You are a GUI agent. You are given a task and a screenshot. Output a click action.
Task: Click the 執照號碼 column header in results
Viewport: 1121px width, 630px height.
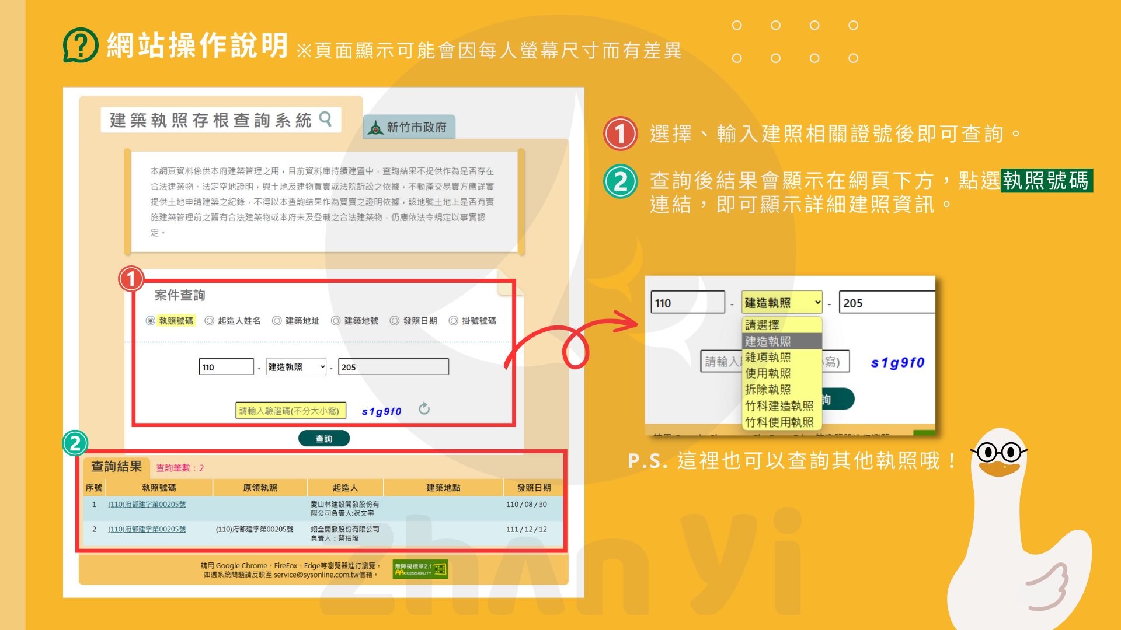[x=159, y=488]
